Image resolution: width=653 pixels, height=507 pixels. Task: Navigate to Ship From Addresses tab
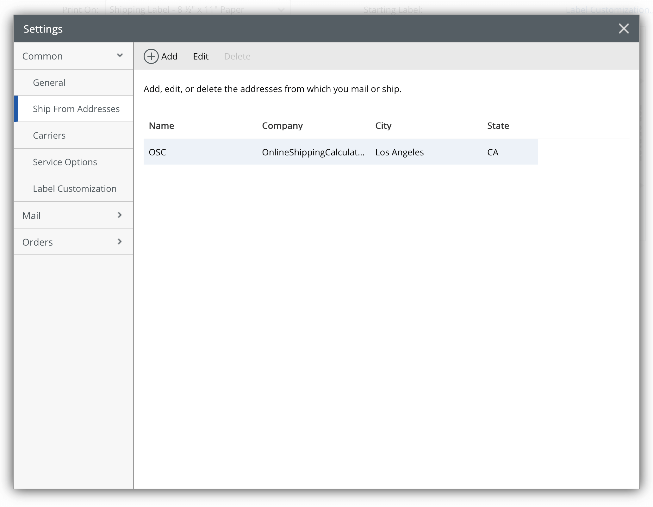point(76,109)
